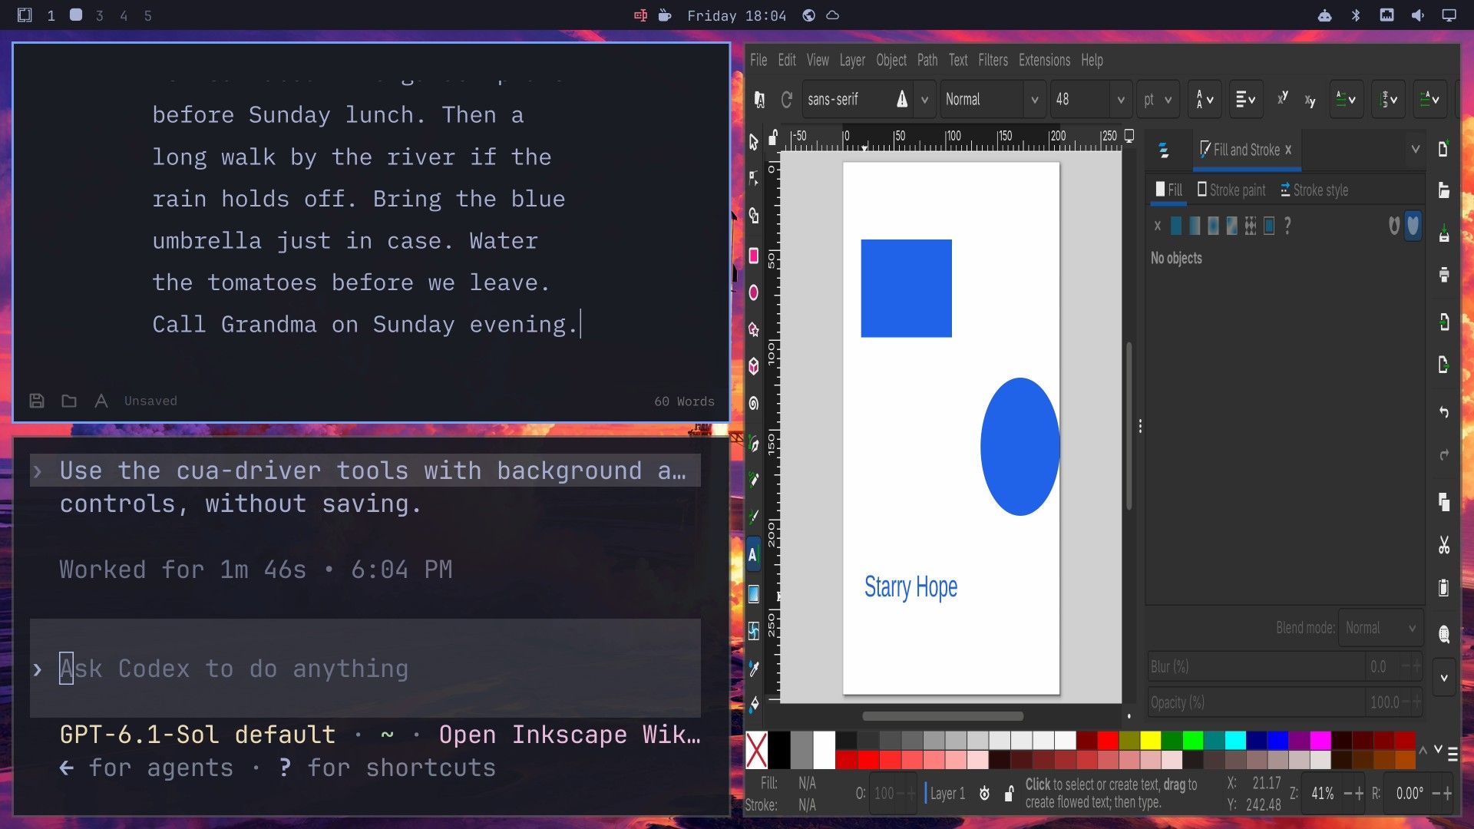Select the Dropper color picker tool
1474x829 pixels.
[753, 668]
